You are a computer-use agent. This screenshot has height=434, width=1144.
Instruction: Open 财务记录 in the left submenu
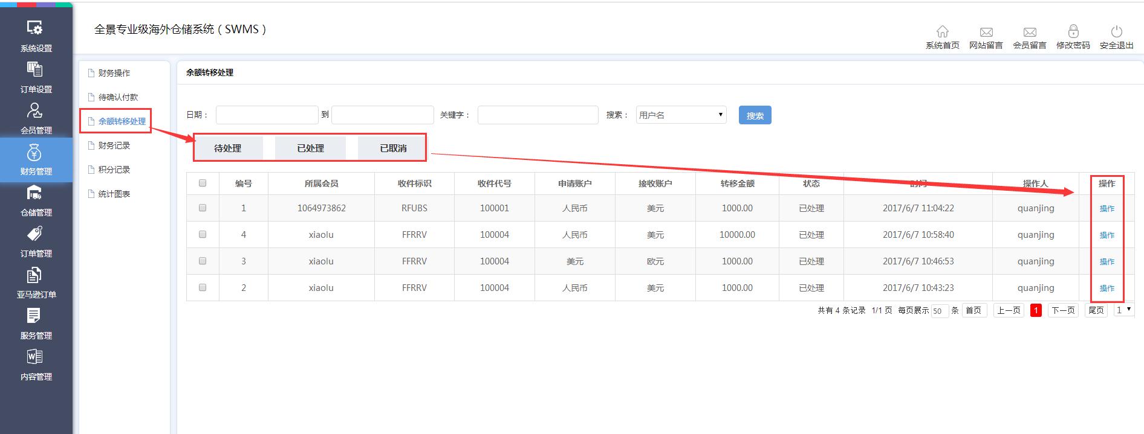coord(114,145)
